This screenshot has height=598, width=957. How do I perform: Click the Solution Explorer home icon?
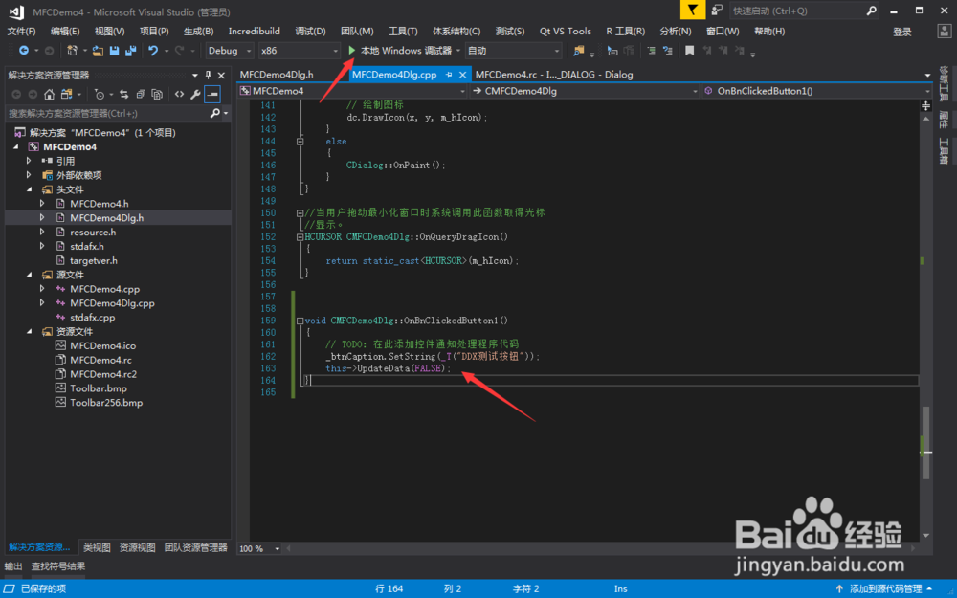point(50,94)
